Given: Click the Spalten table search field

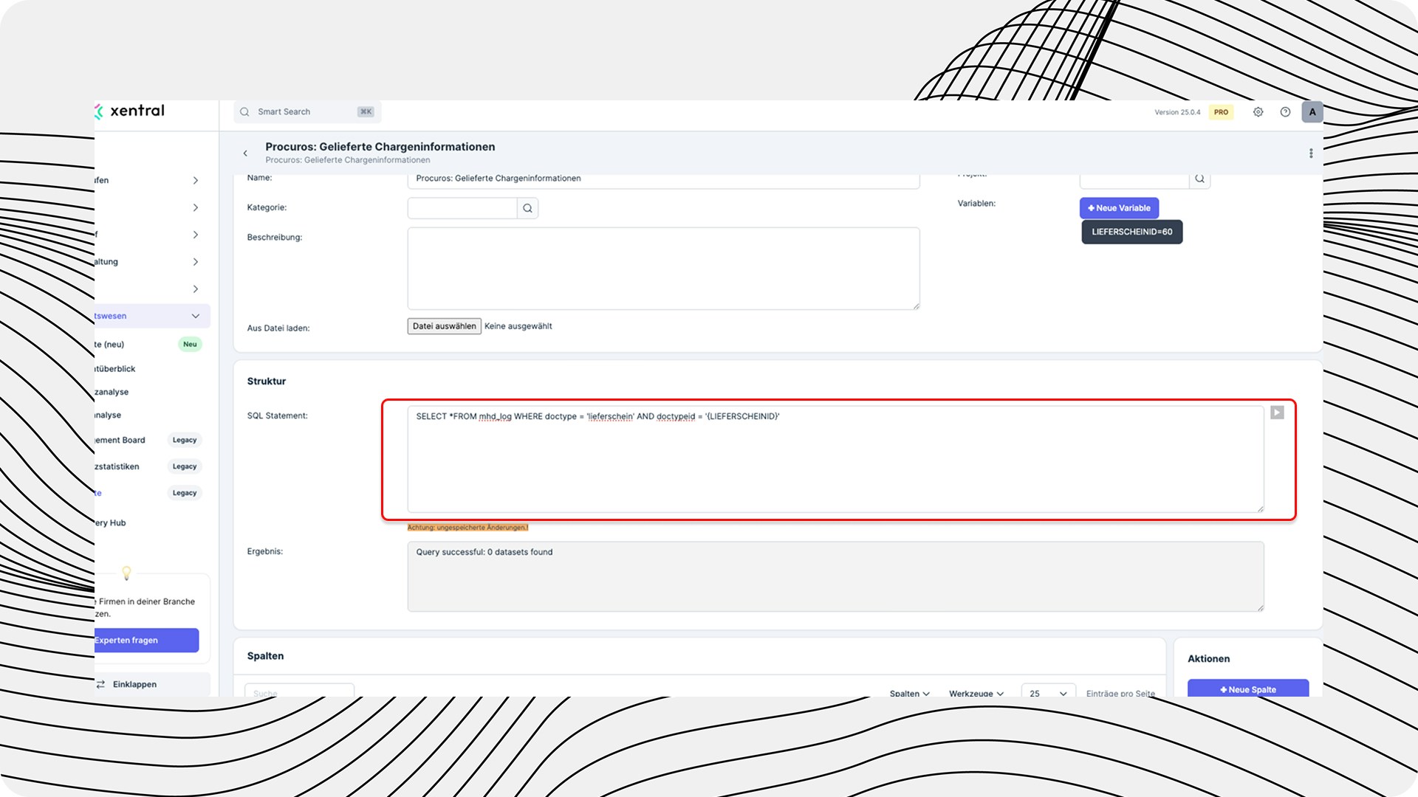Looking at the screenshot, I should [x=299, y=691].
